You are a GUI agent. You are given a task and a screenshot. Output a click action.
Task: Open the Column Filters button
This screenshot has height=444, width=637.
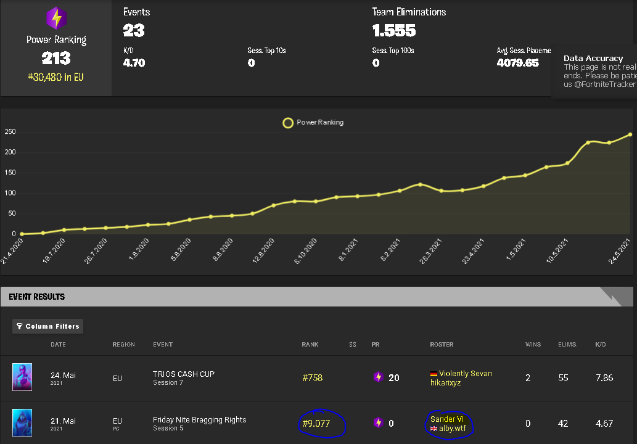(x=48, y=326)
